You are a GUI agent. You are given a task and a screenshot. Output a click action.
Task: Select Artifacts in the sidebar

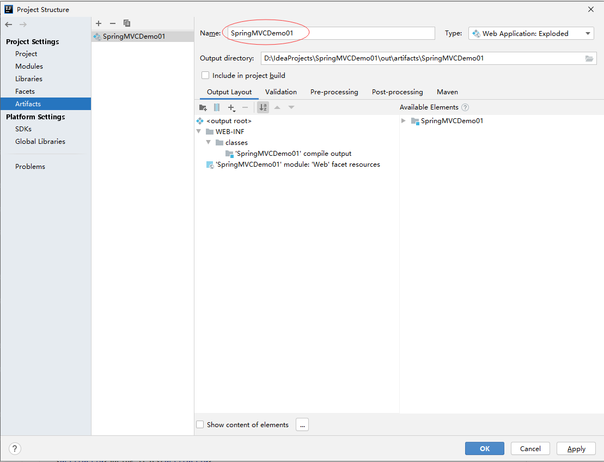(45, 104)
